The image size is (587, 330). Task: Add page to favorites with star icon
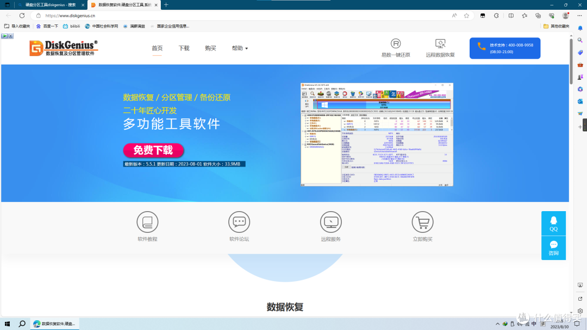[466, 16]
